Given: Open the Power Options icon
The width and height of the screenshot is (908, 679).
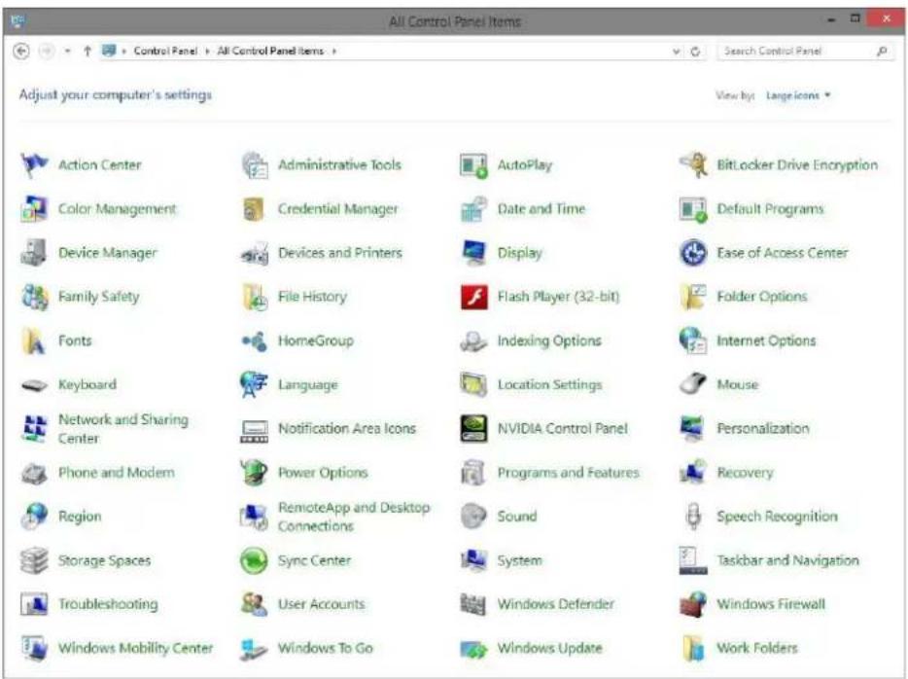Looking at the screenshot, I should coord(254,473).
